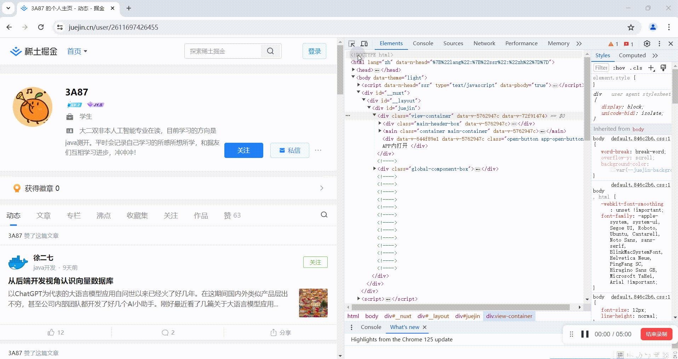Switch to the 收藏集 tab
Screen dimensions: 678x359
point(137,216)
